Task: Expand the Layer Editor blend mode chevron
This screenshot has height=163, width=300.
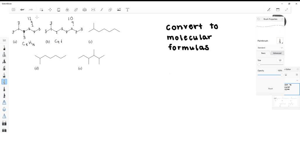Action: pos(297,80)
